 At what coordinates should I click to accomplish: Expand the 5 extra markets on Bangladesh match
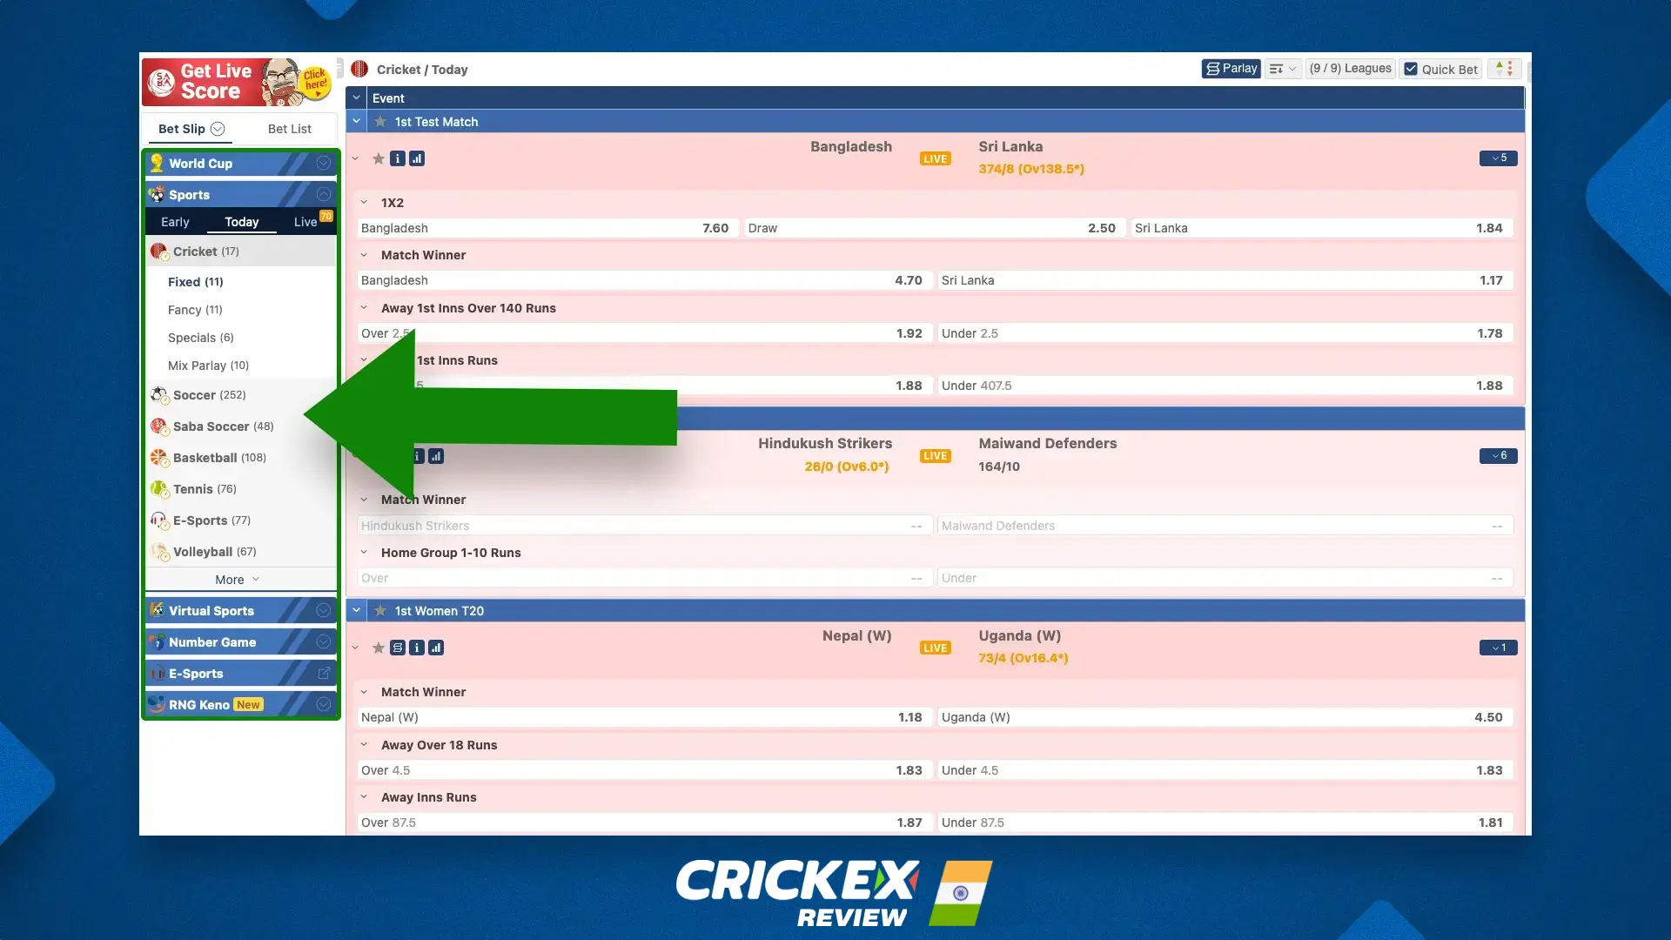pyautogui.click(x=1498, y=158)
